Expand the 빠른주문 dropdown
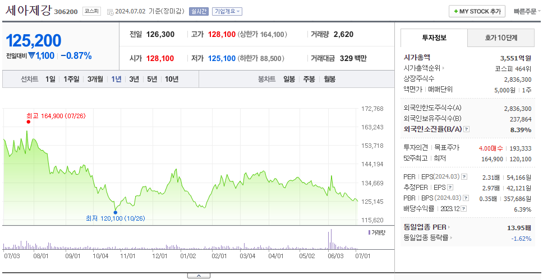The width and height of the screenshot is (543, 280). coord(527,11)
